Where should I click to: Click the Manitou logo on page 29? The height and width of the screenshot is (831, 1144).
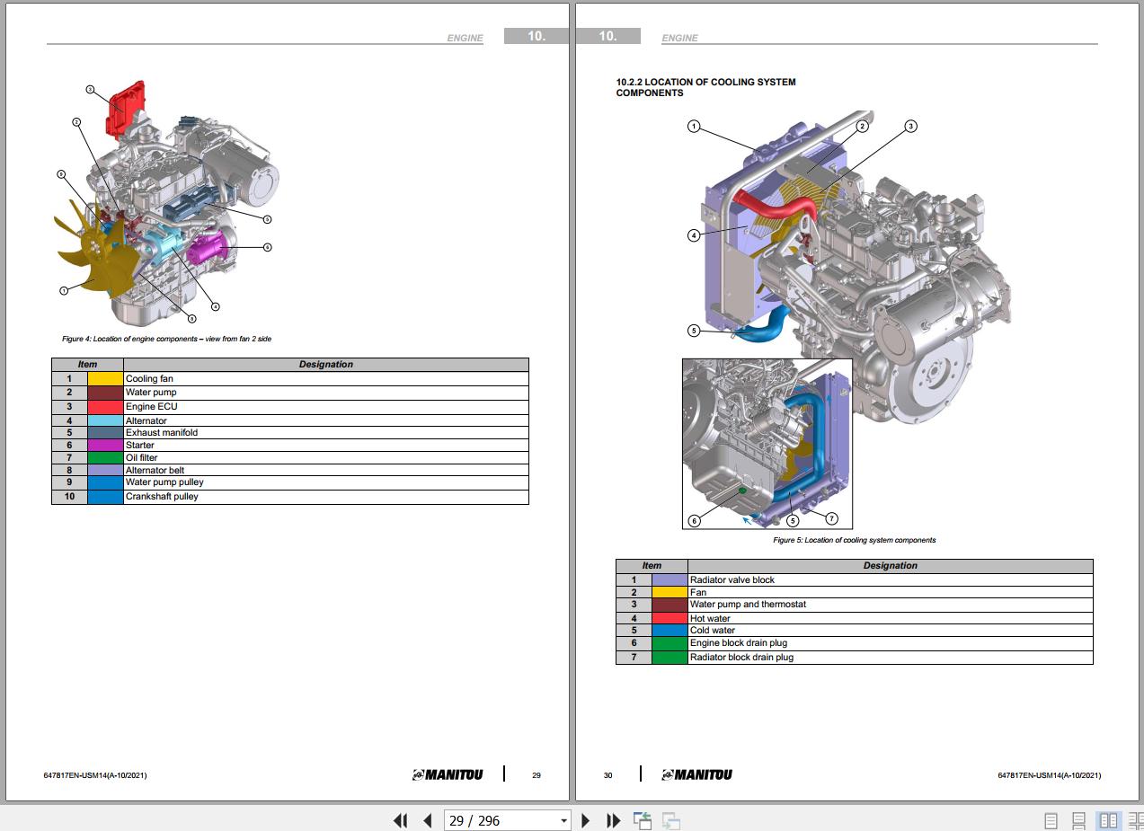tap(448, 774)
